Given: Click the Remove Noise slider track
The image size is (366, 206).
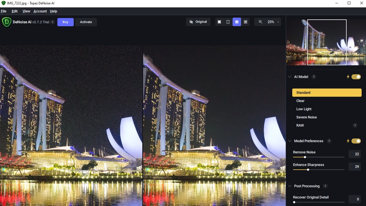Looking at the screenshot, I should click(325, 157).
